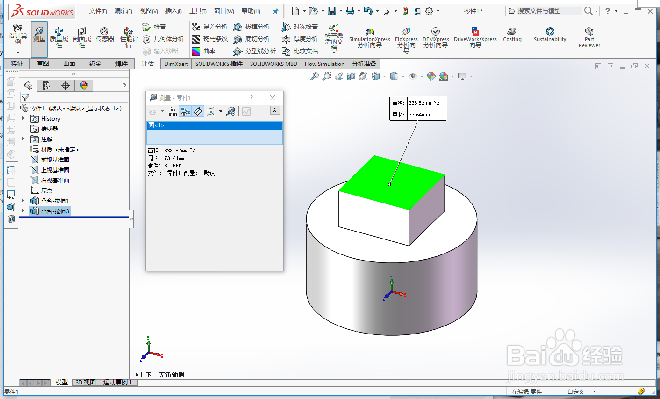Switch to the 草图 sketch tab

tap(43, 64)
